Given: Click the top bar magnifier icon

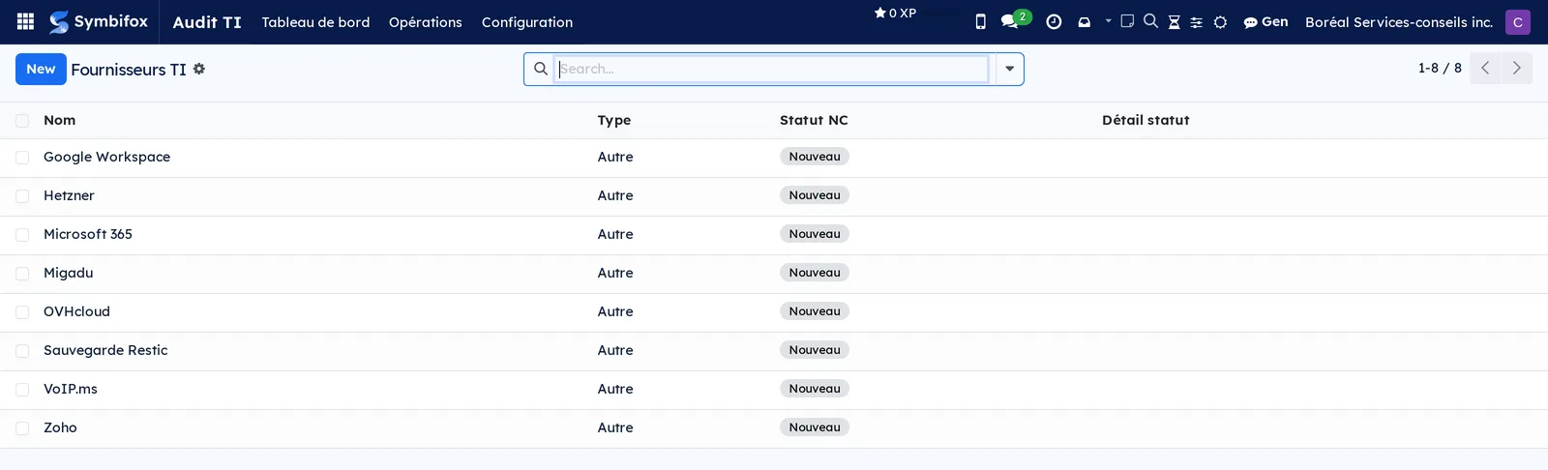Looking at the screenshot, I should point(1150,20).
